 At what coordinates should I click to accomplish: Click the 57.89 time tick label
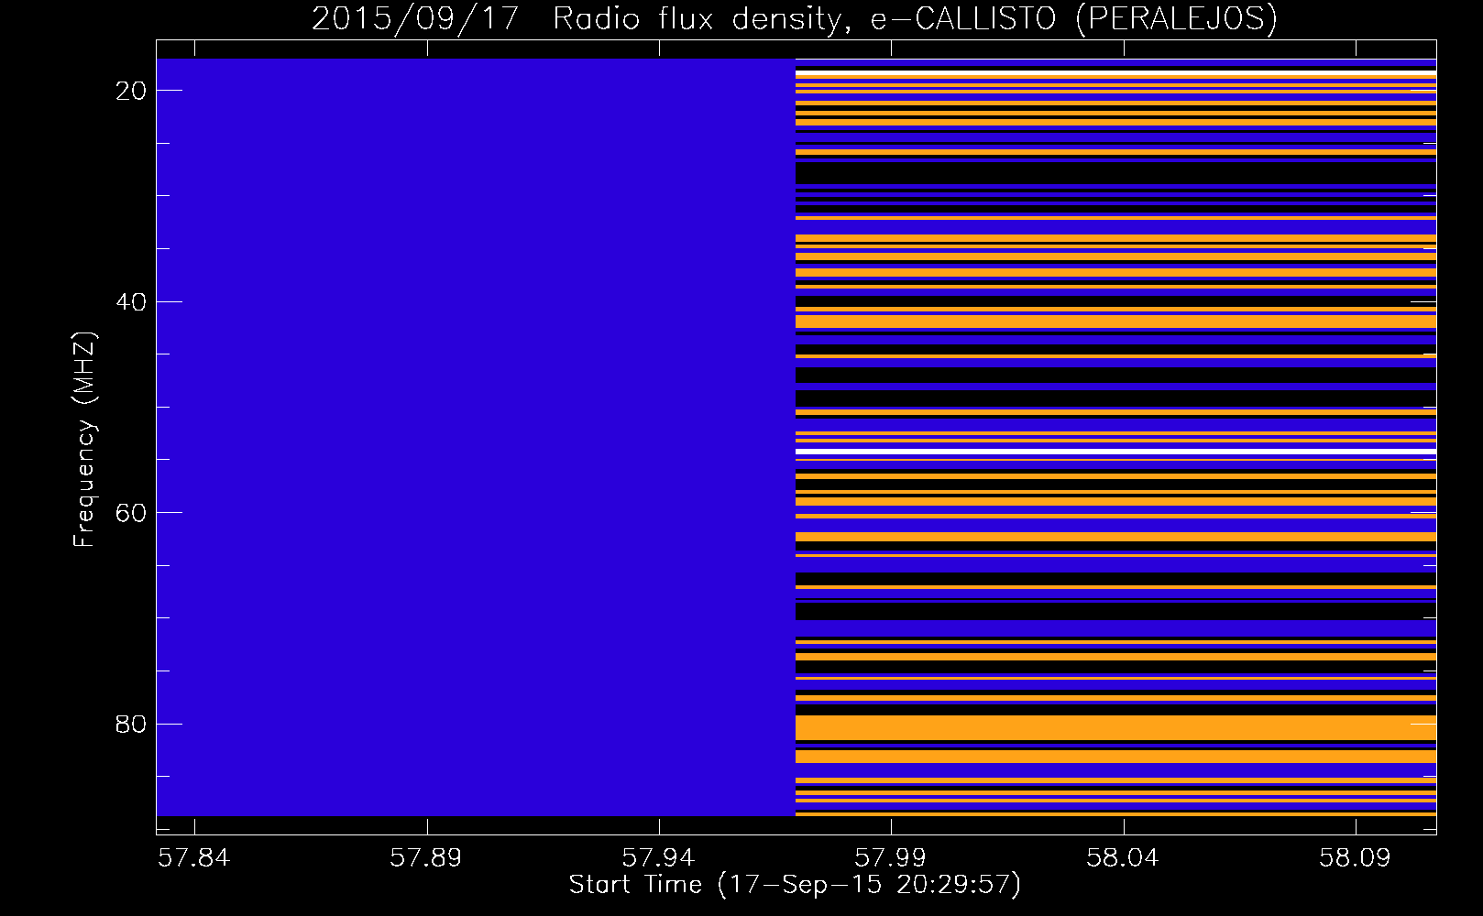[x=425, y=858]
